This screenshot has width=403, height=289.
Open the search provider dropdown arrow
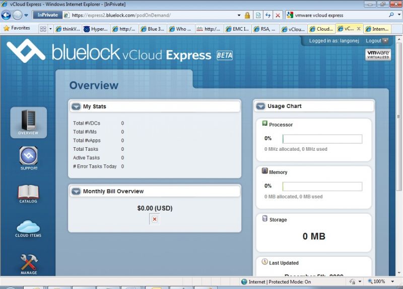pyautogui.click(x=398, y=15)
